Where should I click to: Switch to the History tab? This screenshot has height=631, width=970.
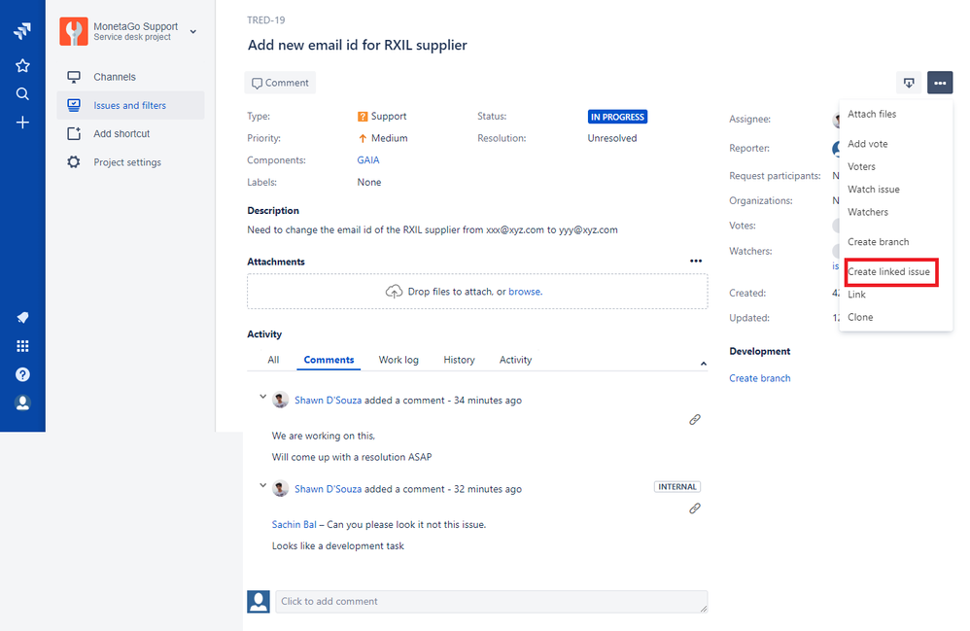click(x=459, y=360)
